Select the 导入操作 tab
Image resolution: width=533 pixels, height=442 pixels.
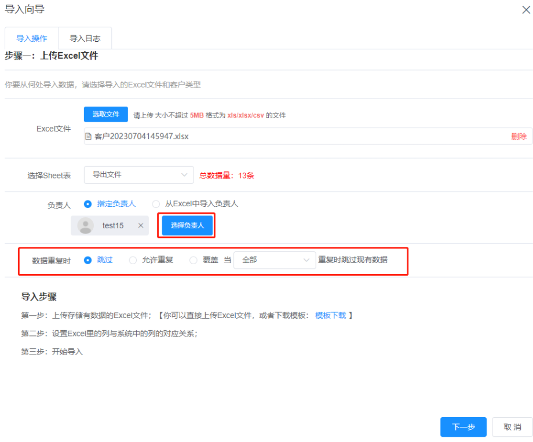tap(31, 38)
